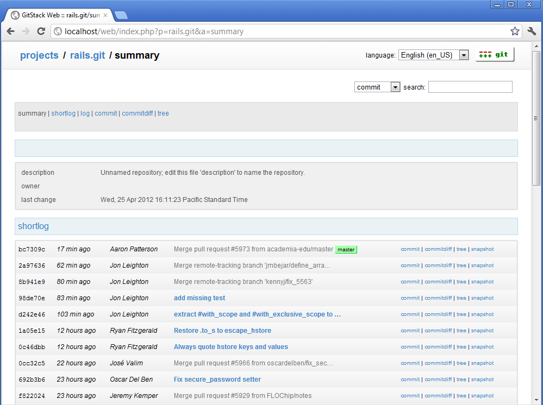Go to the commitdiff navigation link
The width and height of the screenshot is (543, 405).
click(138, 113)
